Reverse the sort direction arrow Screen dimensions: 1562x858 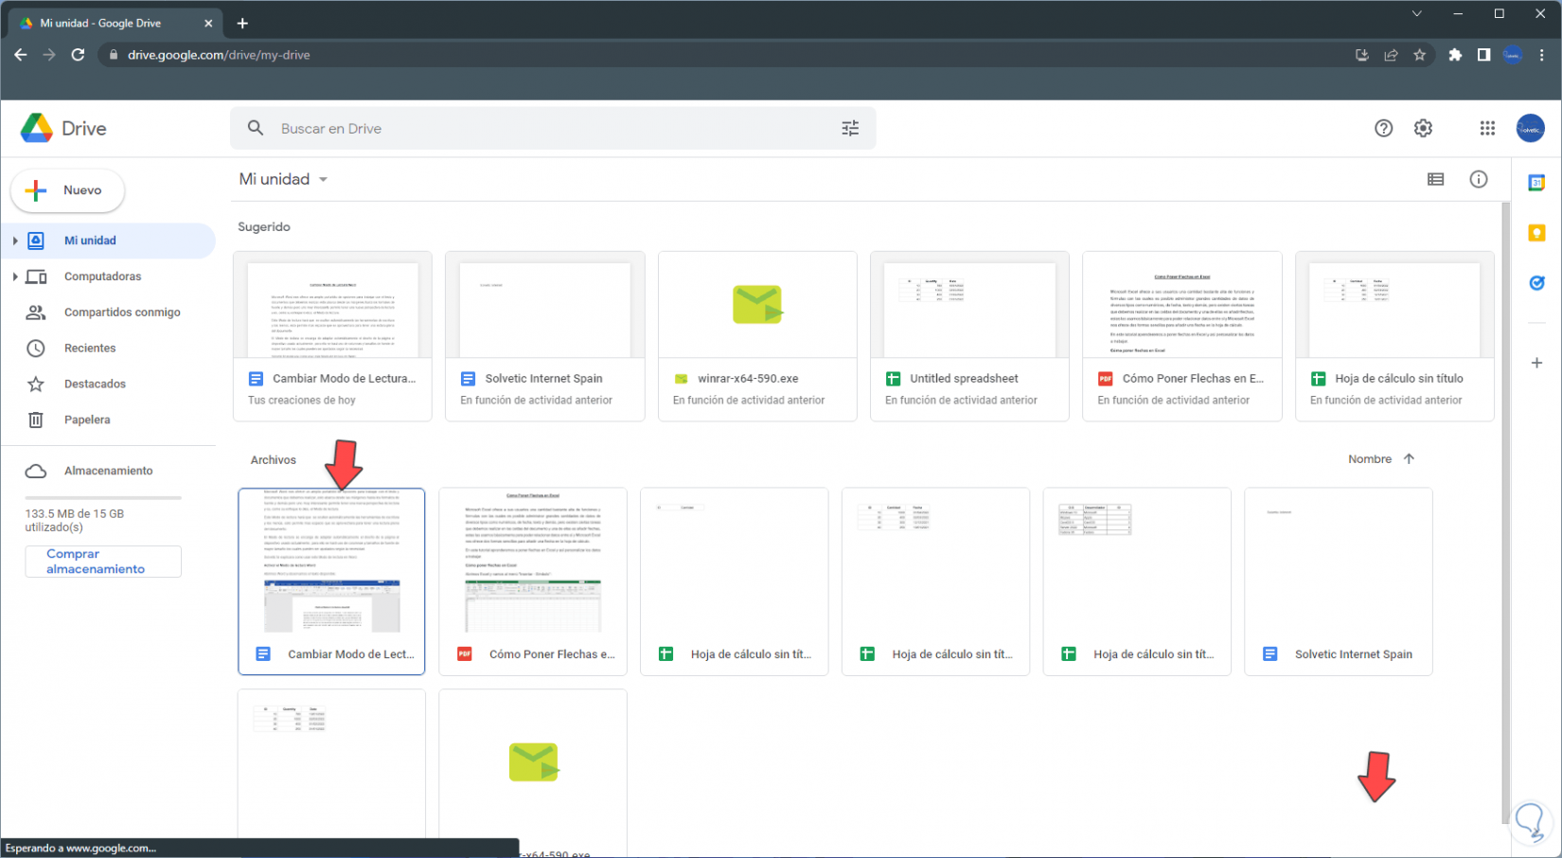(x=1409, y=459)
